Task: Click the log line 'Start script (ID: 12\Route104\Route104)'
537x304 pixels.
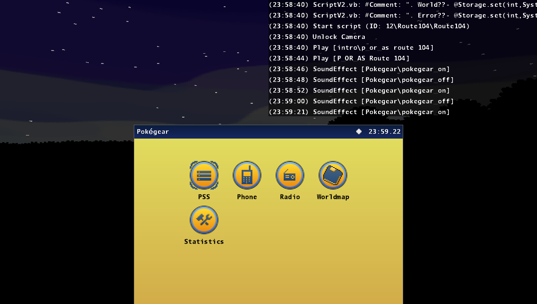Action: [370, 26]
